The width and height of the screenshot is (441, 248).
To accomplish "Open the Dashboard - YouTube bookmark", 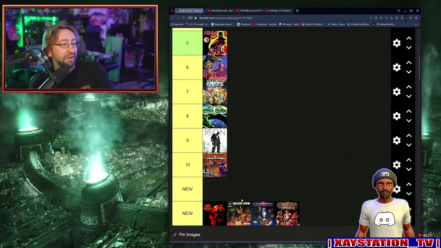I will pyautogui.click(x=265, y=24).
